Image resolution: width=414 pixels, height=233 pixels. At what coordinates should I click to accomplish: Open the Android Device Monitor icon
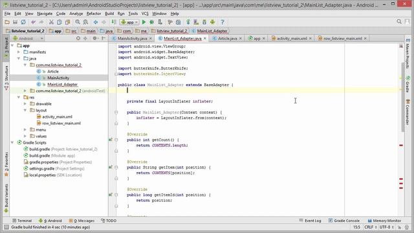pos(213,22)
